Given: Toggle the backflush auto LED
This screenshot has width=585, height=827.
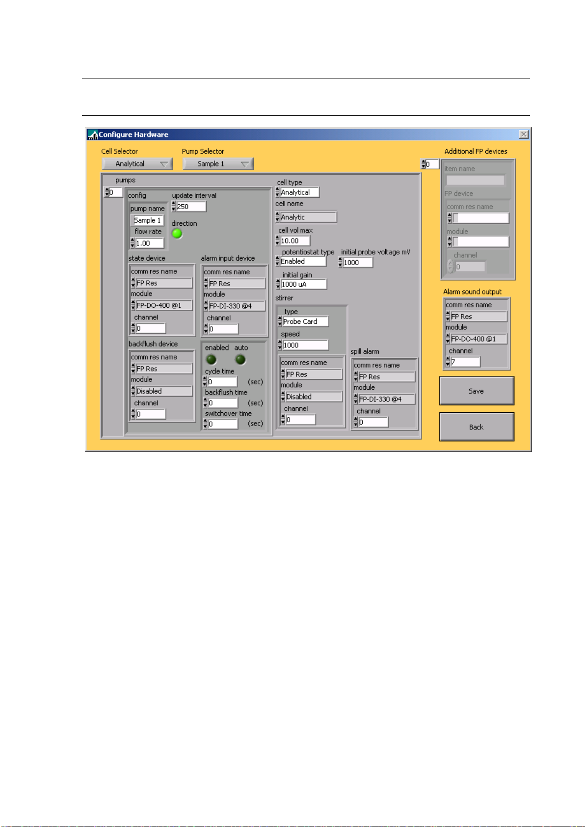Looking at the screenshot, I should pos(240,360).
